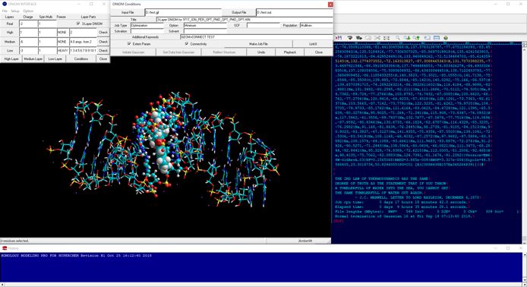Click the Undo button in ONIOM Conditions
527x287 pixels.
click(x=261, y=52)
